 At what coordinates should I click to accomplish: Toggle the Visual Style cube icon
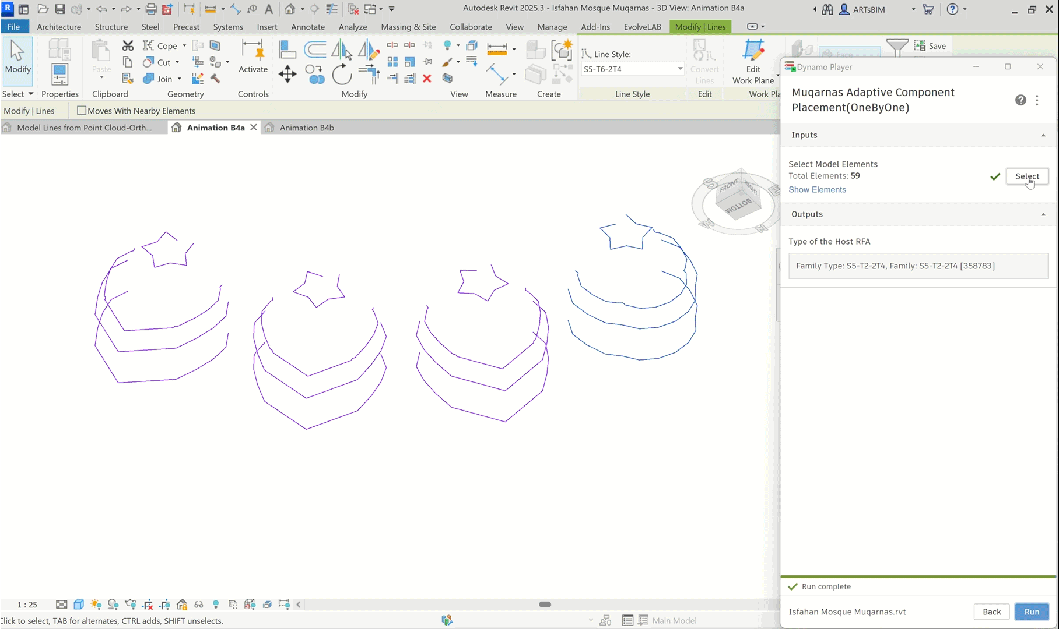pos(79,605)
